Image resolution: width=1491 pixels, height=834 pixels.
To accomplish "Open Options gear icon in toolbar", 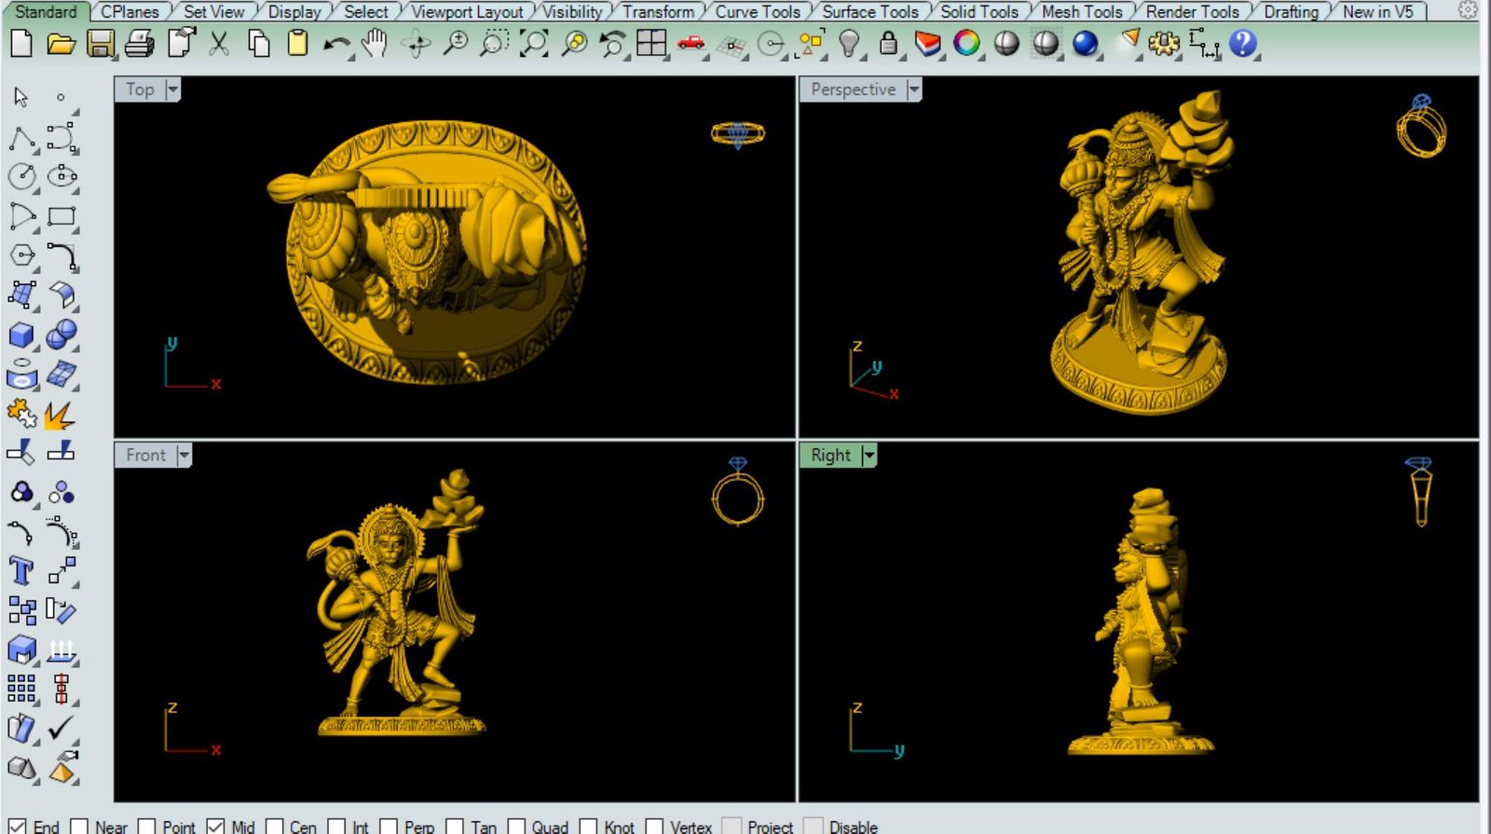I will pos(1163,44).
